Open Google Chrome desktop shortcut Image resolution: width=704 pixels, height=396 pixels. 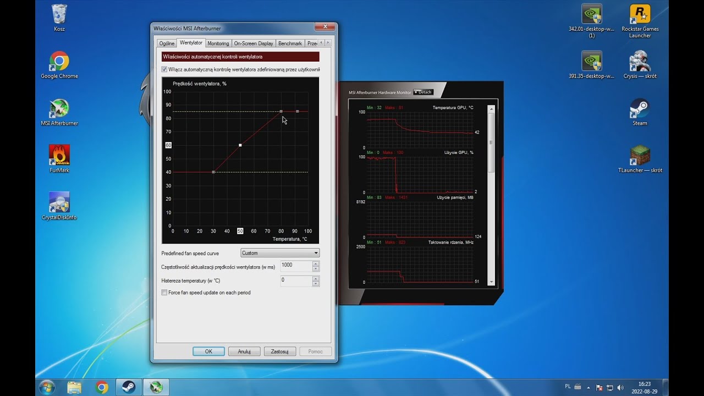click(59, 64)
